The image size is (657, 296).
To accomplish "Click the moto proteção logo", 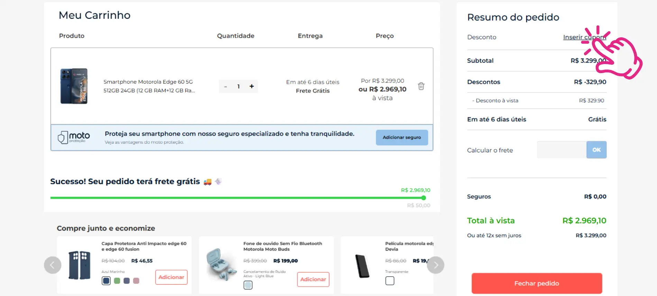I will tap(74, 137).
